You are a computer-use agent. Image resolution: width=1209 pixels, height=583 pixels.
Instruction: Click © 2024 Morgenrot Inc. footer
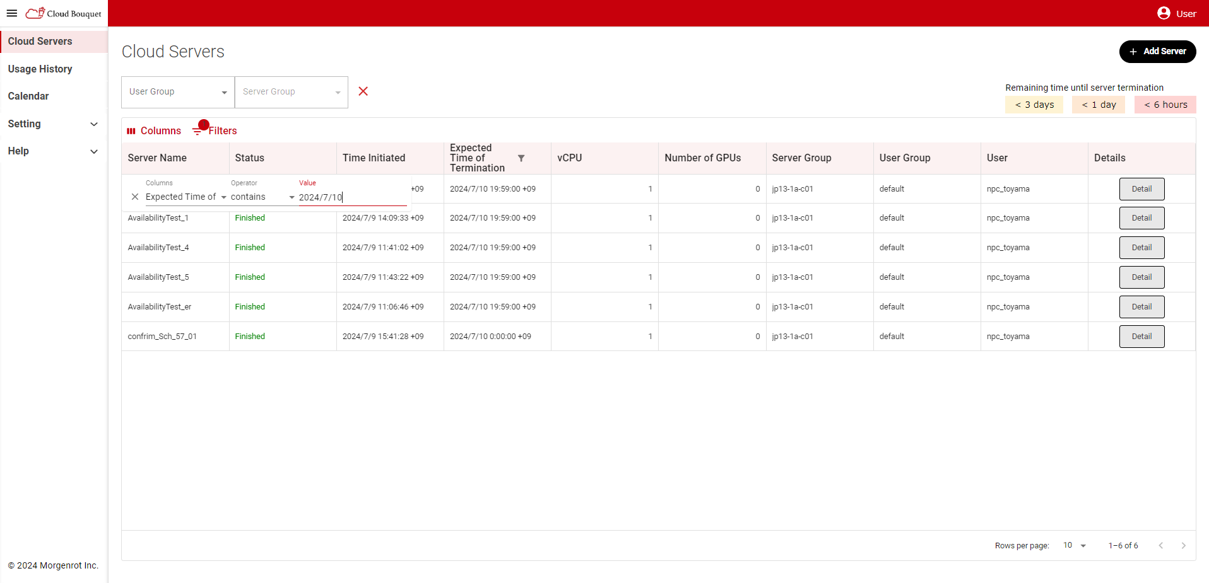coord(53,566)
